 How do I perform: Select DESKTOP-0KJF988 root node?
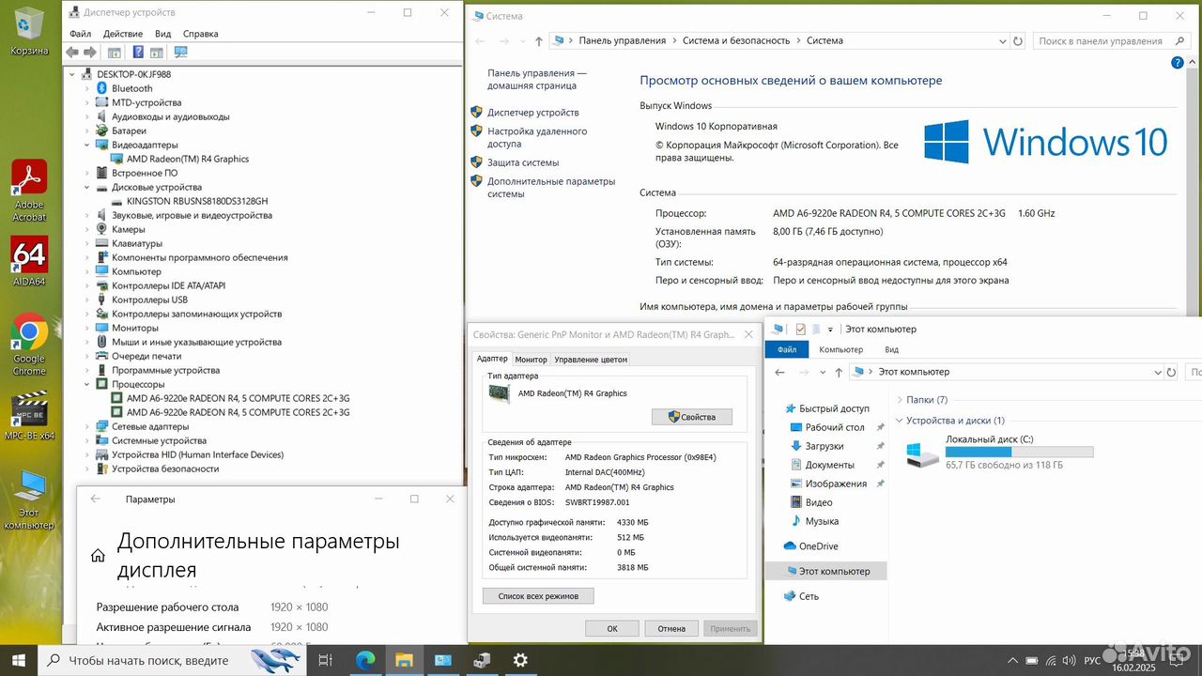tap(133, 74)
